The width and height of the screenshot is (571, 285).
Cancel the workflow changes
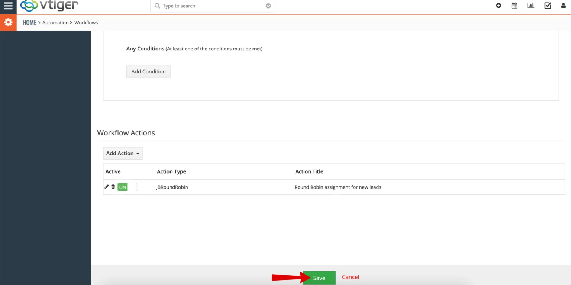[350, 277]
